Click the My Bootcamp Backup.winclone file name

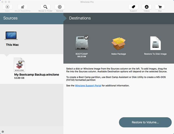[37, 75]
